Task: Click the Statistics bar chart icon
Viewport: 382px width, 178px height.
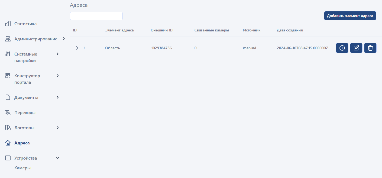Action: (x=8, y=24)
